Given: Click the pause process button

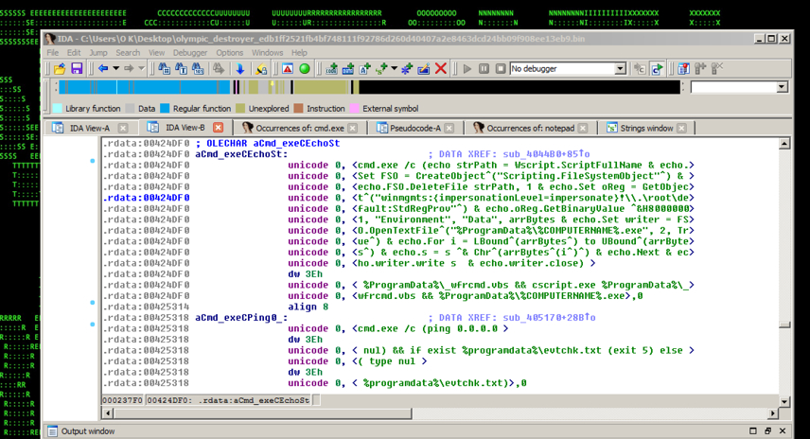Looking at the screenshot, I should (484, 69).
